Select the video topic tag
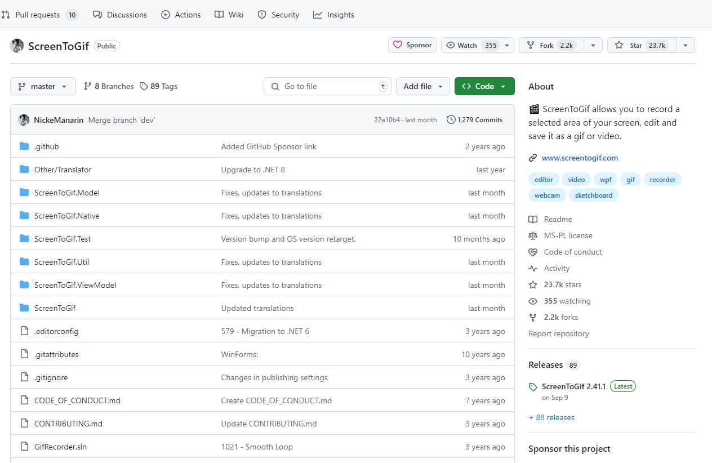Image resolution: width=712 pixels, height=463 pixels. click(x=576, y=180)
